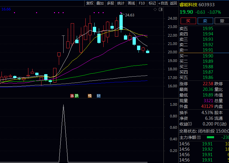229x163 pixels.
Task: Click the red 涨 marker icon
Action: coord(72,96)
